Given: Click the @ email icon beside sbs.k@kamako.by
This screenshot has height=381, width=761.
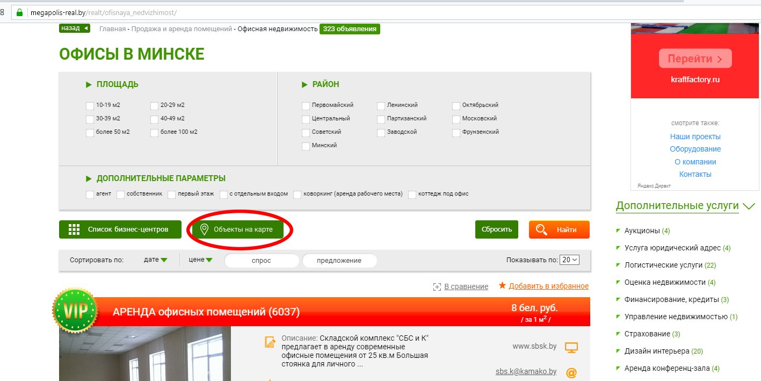Looking at the screenshot, I should [x=571, y=372].
